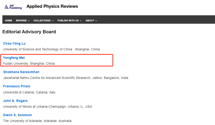The width and height of the screenshot is (215, 125).
Task: Open the COLLECTIONS menu
Action: tap(42, 21)
